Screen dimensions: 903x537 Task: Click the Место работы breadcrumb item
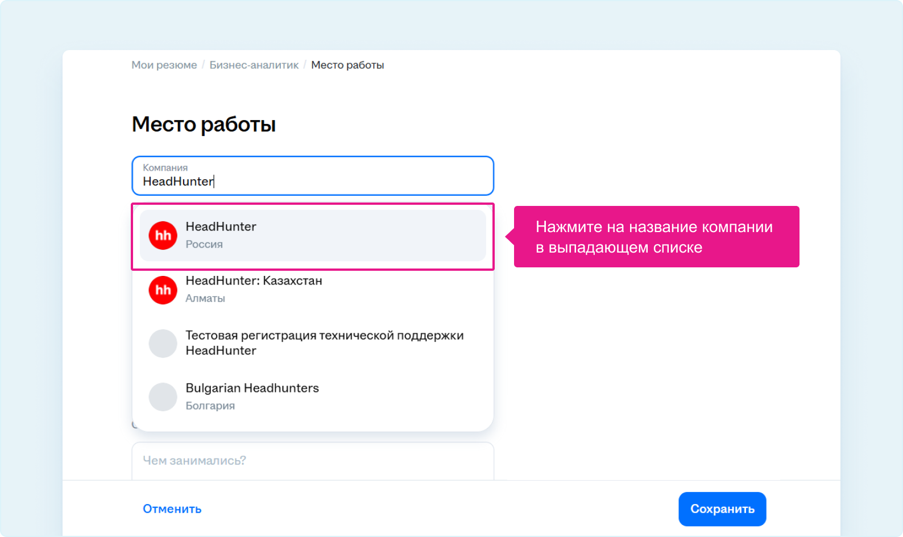click(347, 65)
